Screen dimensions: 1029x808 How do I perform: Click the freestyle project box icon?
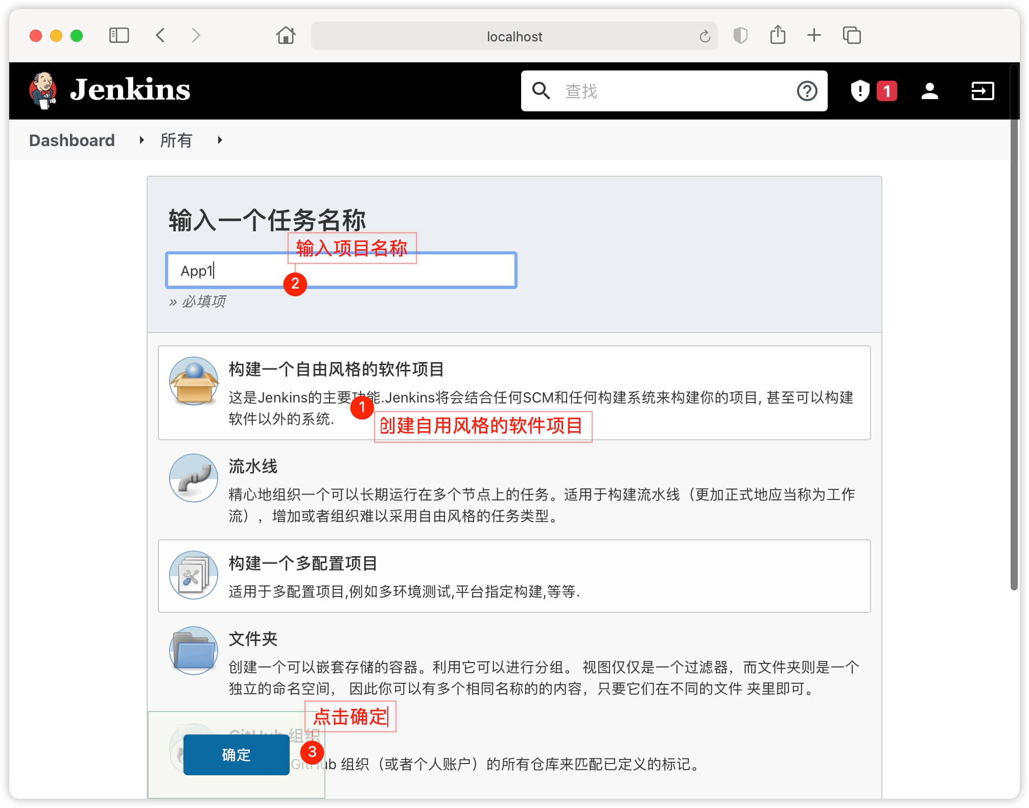194,381
